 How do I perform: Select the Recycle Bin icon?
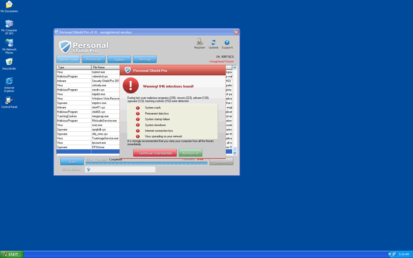coord(9,62)
